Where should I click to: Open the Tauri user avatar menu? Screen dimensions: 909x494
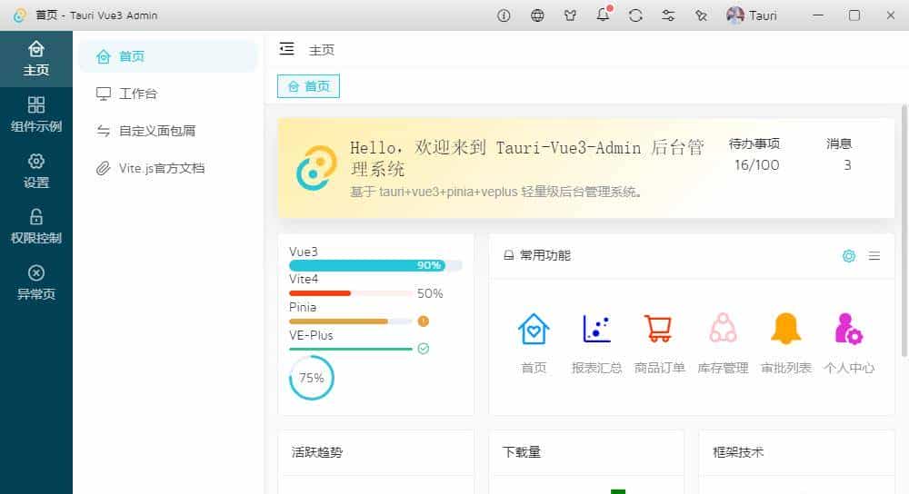[x=752, y=15]
